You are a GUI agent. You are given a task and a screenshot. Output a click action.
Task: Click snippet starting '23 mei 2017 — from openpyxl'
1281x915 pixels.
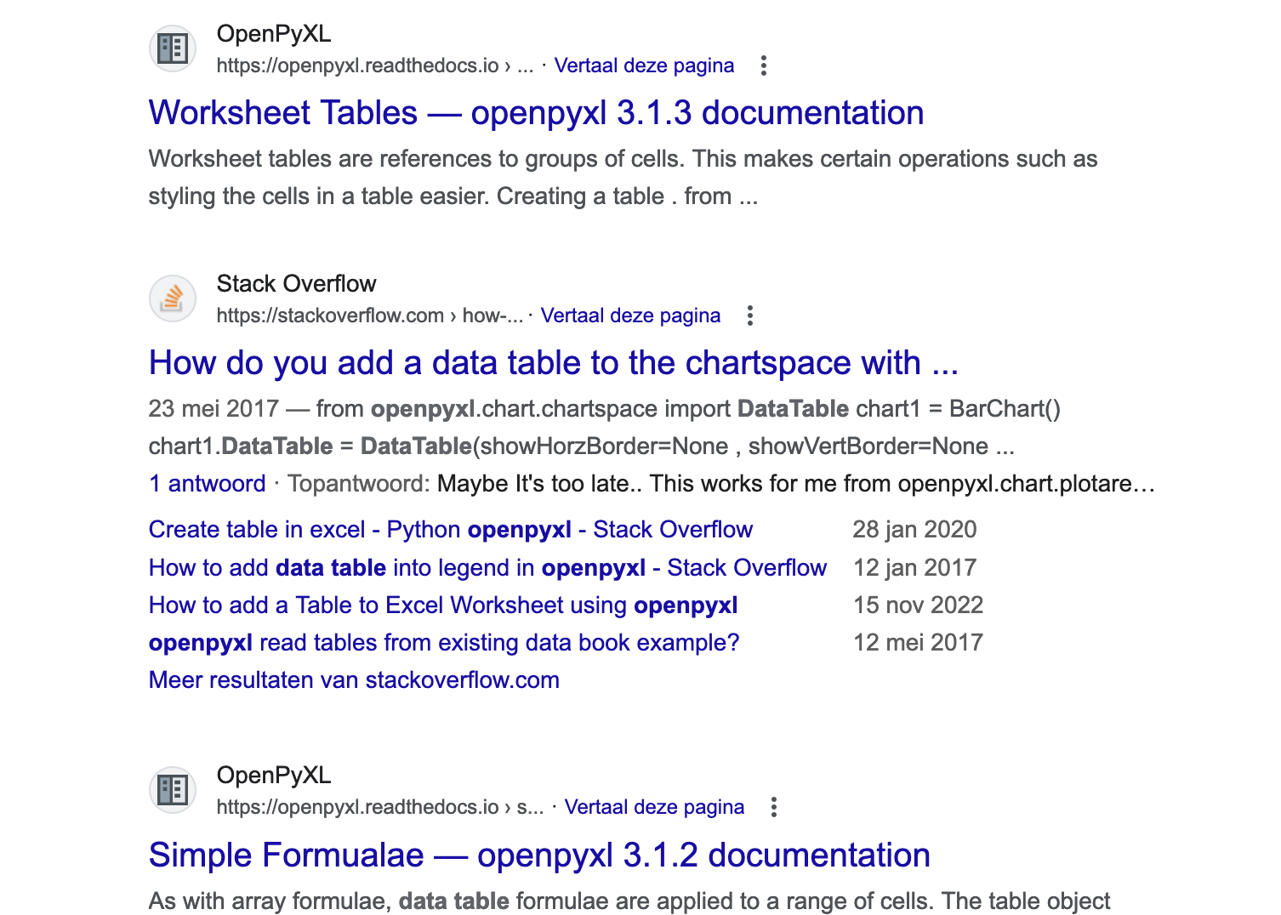point(605,428)
